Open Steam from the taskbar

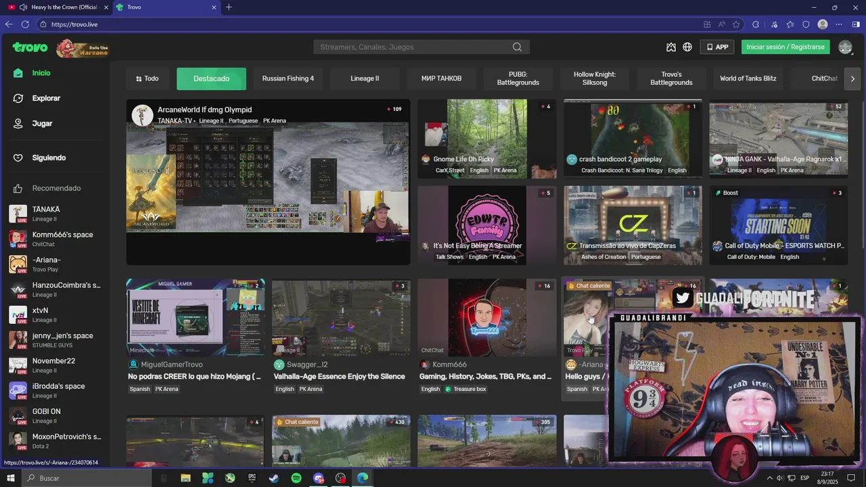pyautogui.click(x=274, y=478)
